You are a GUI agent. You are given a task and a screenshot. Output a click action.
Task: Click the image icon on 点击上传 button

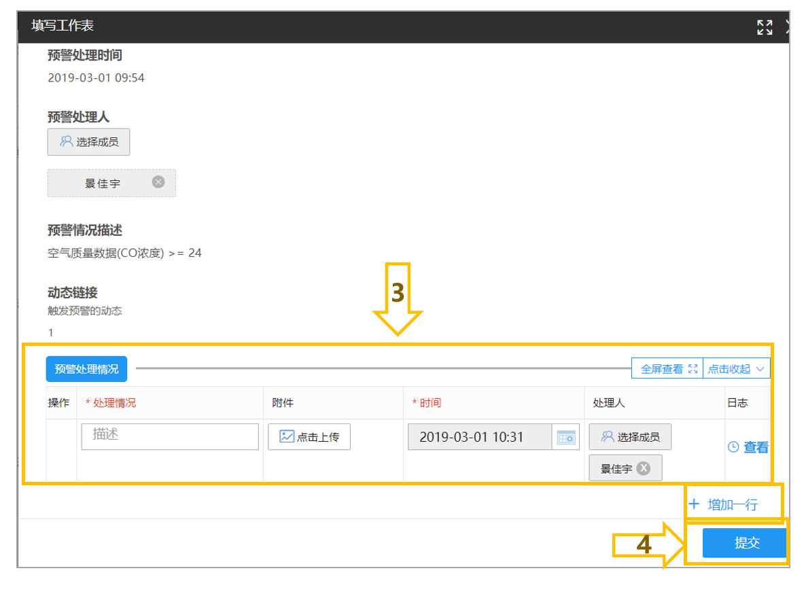(286, 437)
